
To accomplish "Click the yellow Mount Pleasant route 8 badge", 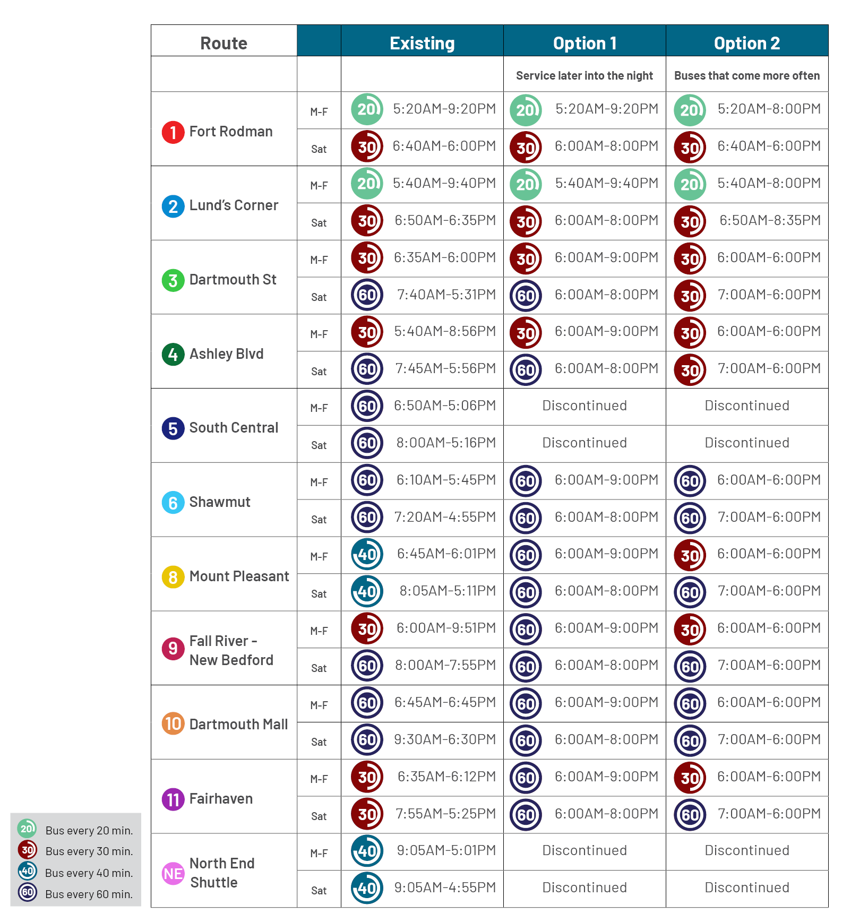I will (x=173, y=577).
